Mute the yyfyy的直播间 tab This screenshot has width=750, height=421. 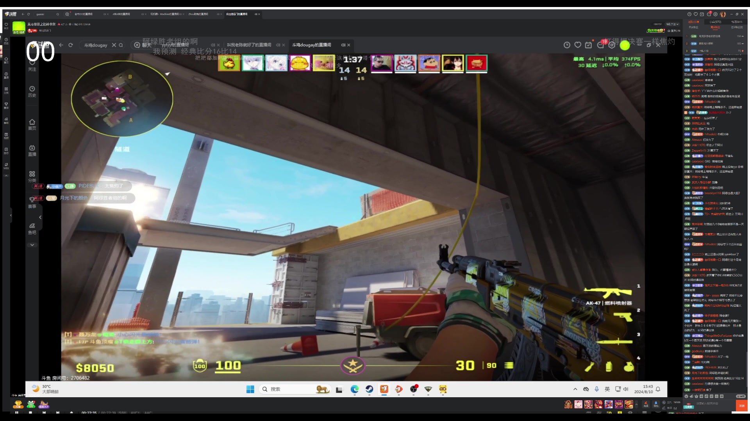[x=213, y=45]
